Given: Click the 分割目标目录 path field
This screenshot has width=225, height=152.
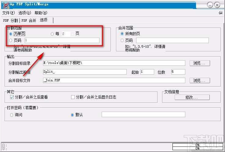Looking at the screenshot, I should [114, 63].
